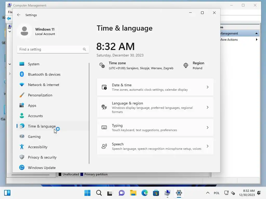Click Primary partition legend in Computer Management
Image resolution: width=266 pixels, height=199 pixels.
click(94, 174)
